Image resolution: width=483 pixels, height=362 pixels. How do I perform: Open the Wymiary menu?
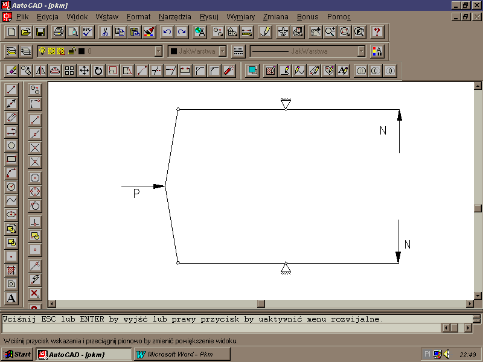pyautogui.click(x=240, y=17)
